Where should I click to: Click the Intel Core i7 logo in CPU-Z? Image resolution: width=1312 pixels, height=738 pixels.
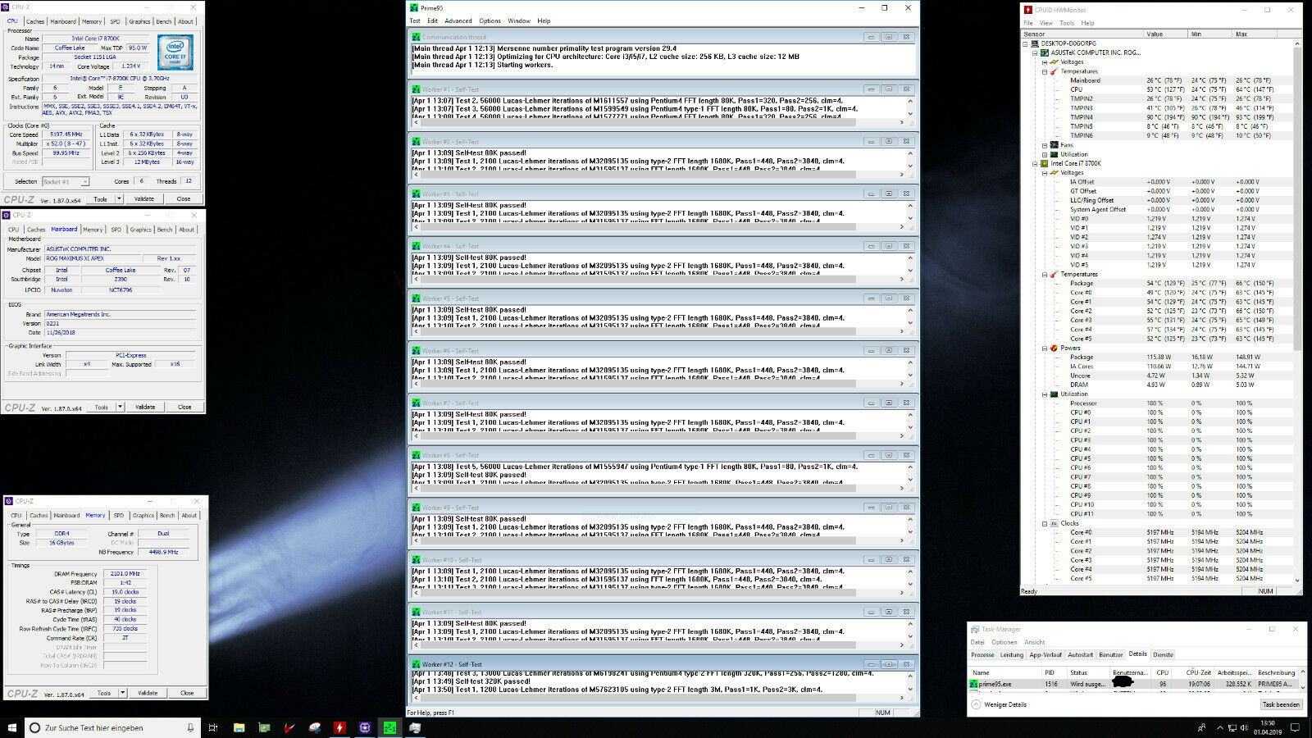pyautogui.click(x=175, y=52)
